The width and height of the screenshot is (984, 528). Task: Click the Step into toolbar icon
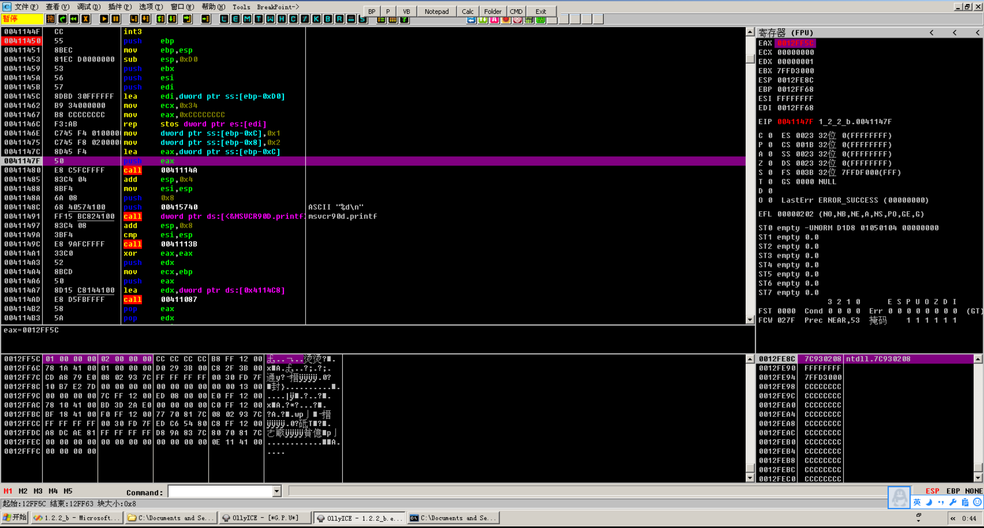[134, 19]
